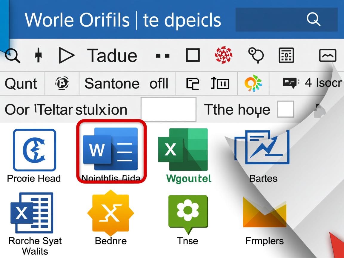Click the magnifier icon in toolbar
Viewport: 344px width, 258px height.
click(13, 56)
